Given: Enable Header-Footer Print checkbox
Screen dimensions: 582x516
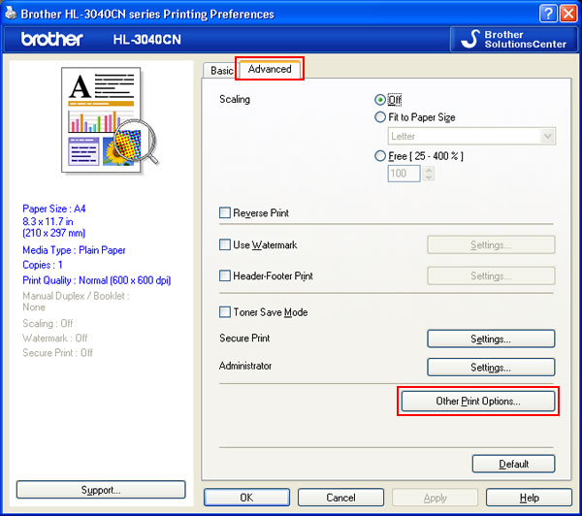Looking at the screenshot, I should [225, 275].
